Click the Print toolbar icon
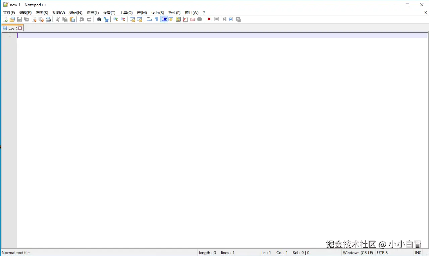The width and height of the screenshot is (429, 256). 48,19
